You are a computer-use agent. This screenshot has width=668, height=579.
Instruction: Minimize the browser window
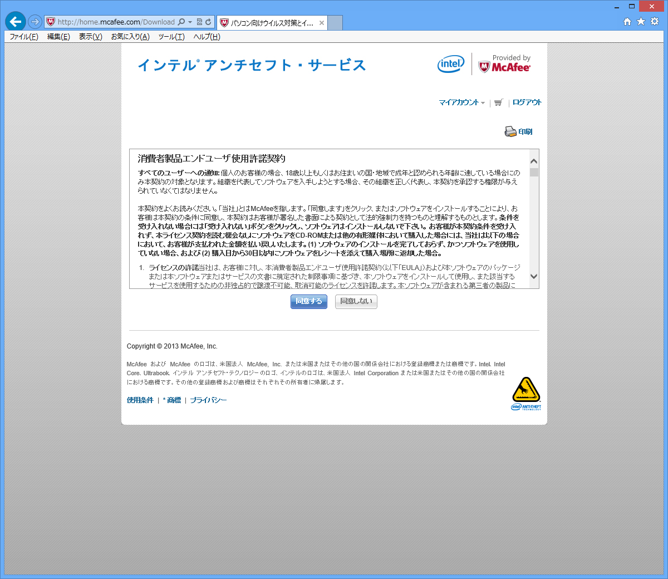[617, 7]
